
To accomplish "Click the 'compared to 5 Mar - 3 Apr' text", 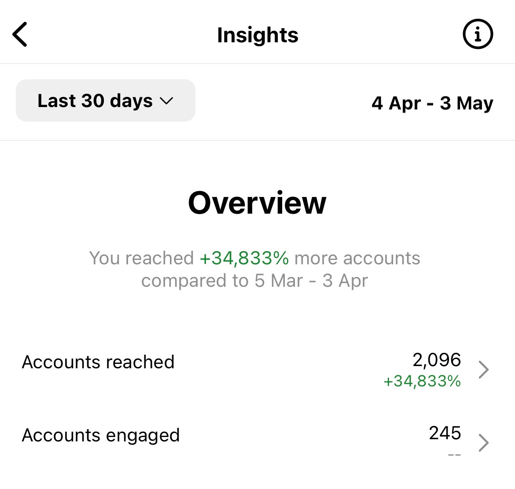I will [x=254, y=281].
